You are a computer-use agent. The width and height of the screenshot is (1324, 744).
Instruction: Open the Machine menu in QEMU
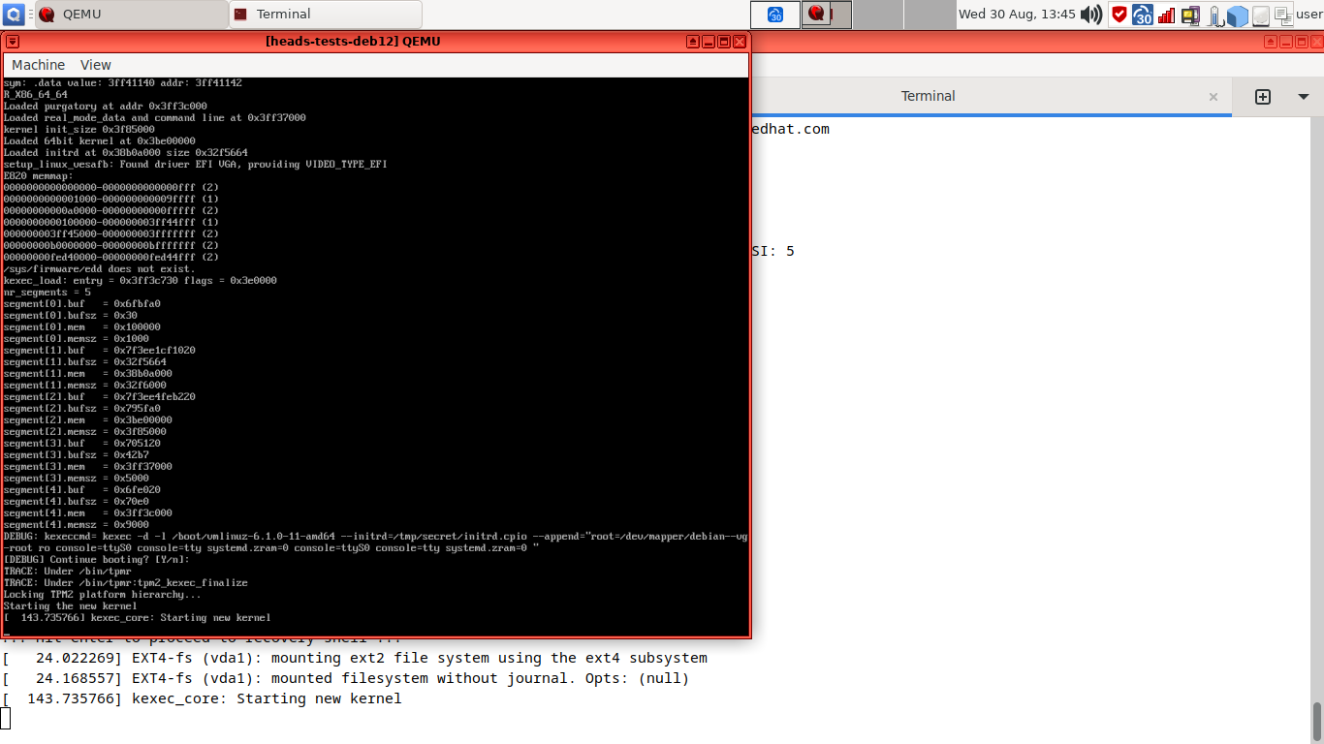tap(38, 64)
